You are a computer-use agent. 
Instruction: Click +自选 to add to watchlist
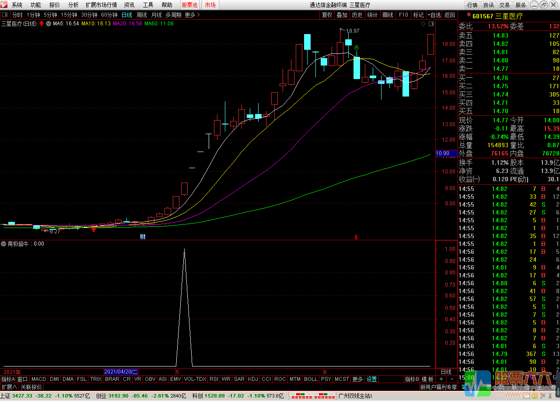(434, 15)
